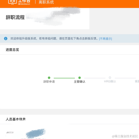Click the HRG确认 step label

110,81
